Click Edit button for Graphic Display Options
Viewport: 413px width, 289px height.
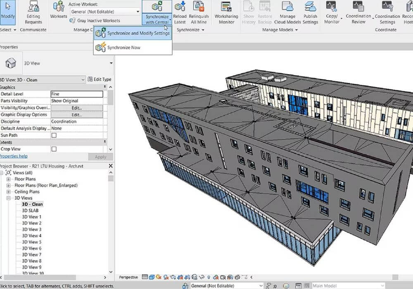76,114
